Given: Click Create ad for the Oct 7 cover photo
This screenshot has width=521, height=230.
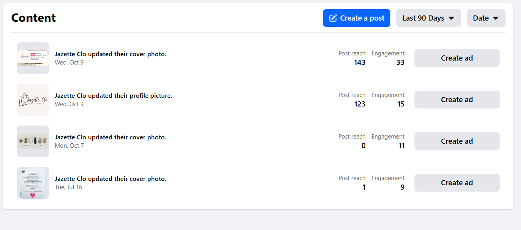Looking at the screenshot, I should click(456, 141).
